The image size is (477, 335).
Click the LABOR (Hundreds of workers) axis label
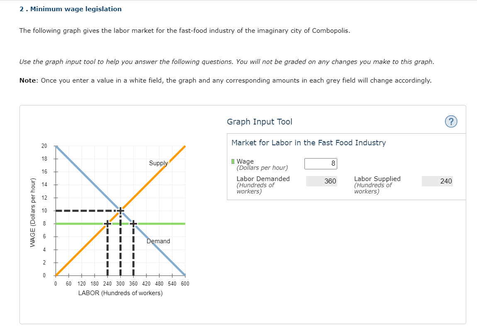[x=120, y=293]
